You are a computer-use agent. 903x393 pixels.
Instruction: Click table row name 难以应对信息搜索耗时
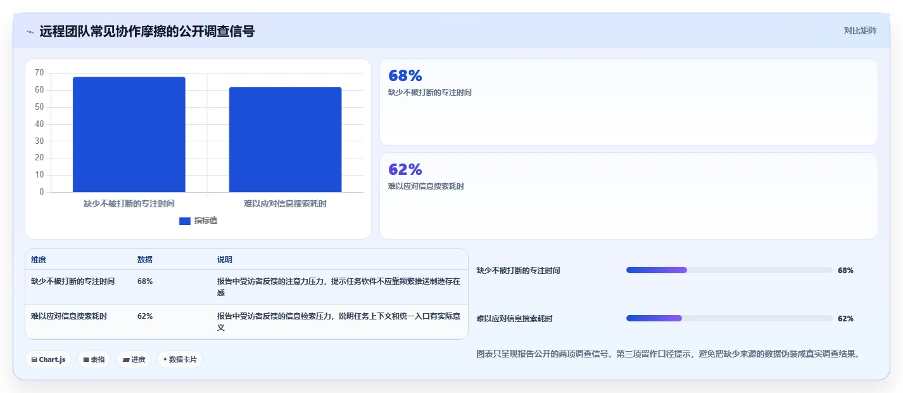point(69,316)
